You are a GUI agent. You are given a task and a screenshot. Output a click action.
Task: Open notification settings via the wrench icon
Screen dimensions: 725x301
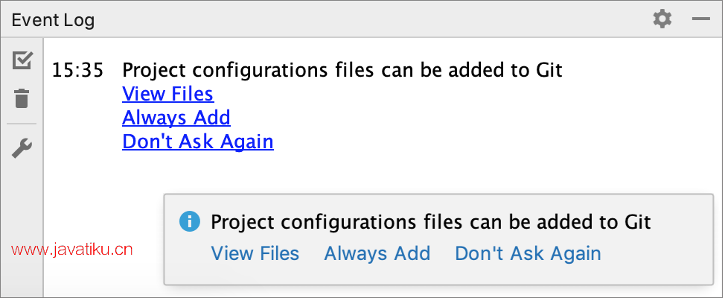coord(23,149)
